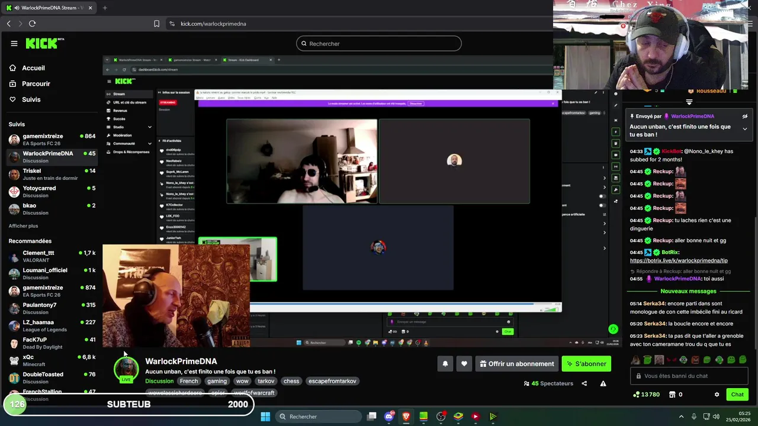The image size is (758, 426).
Task: Expand Afficher plus followed channels
Action: (23, 226)
